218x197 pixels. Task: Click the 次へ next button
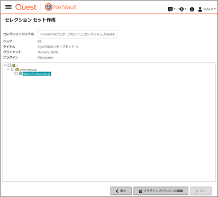pyautogui.click(x=201, y=191)
